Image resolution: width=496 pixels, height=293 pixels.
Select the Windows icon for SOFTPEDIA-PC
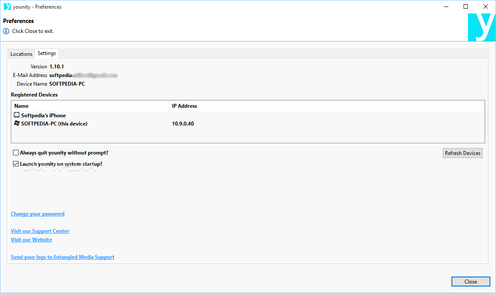[17, 123]
